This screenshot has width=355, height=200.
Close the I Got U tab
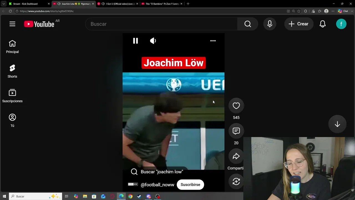(x=137, y=4)
